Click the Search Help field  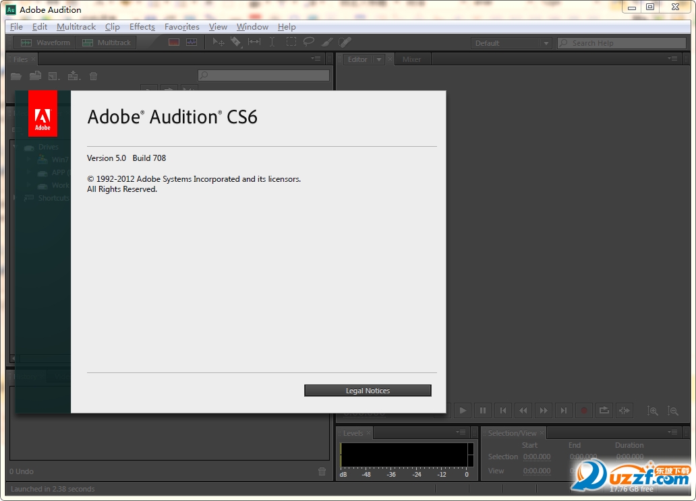point(621,43)
